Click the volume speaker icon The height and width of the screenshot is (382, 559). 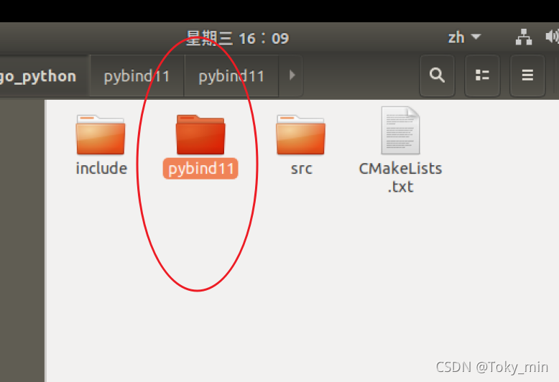(552, 37)
